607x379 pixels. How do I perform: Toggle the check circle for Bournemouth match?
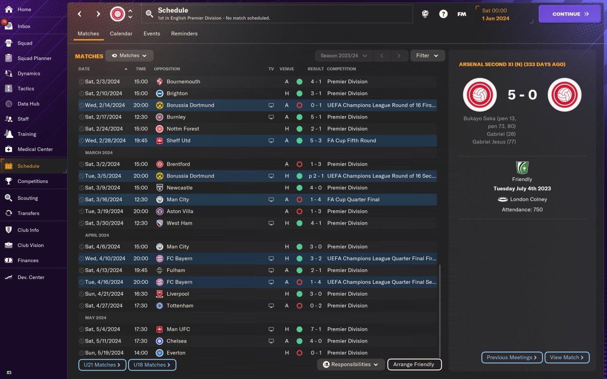pos(82,81)
